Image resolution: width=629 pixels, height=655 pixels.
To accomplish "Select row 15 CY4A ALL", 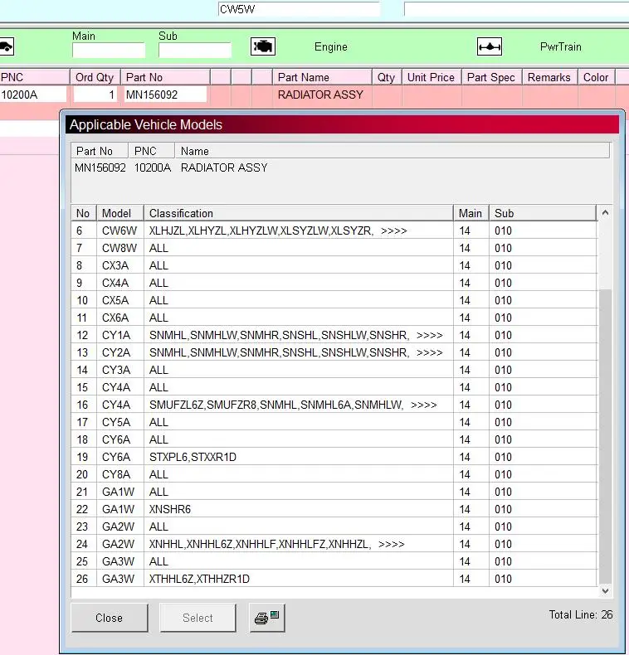I will [x=334, y=387].
